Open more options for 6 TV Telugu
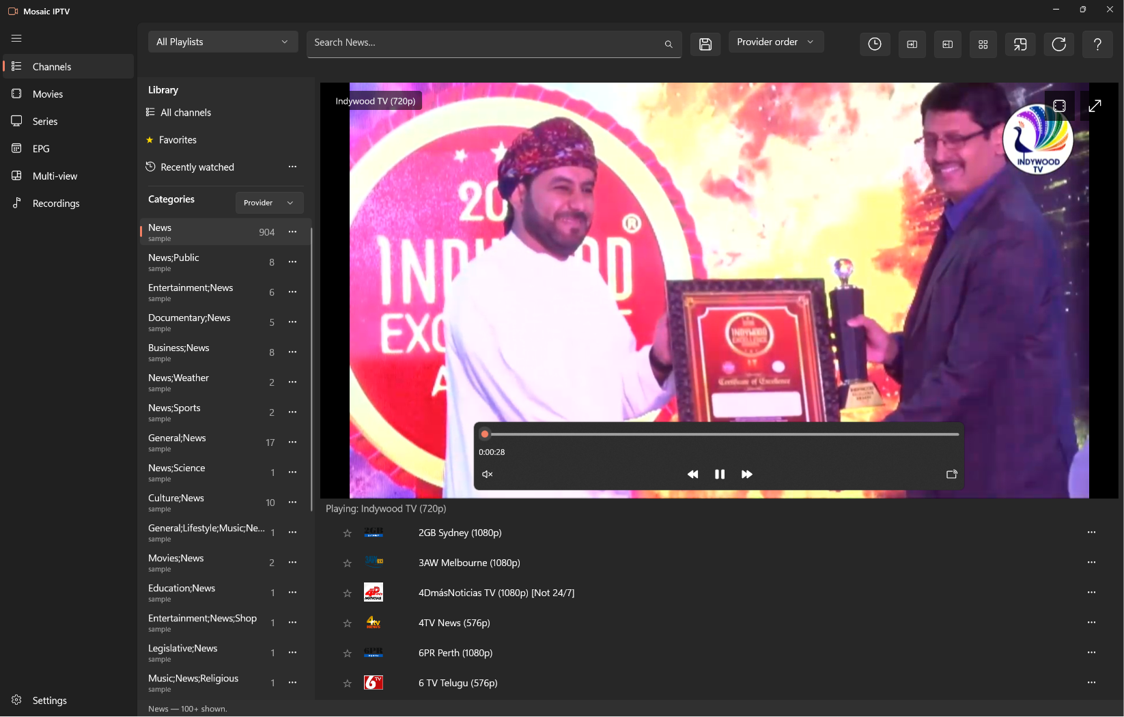Viewport: 1124px width, 717px height. pyautogui.click(x=1091, y=683)
